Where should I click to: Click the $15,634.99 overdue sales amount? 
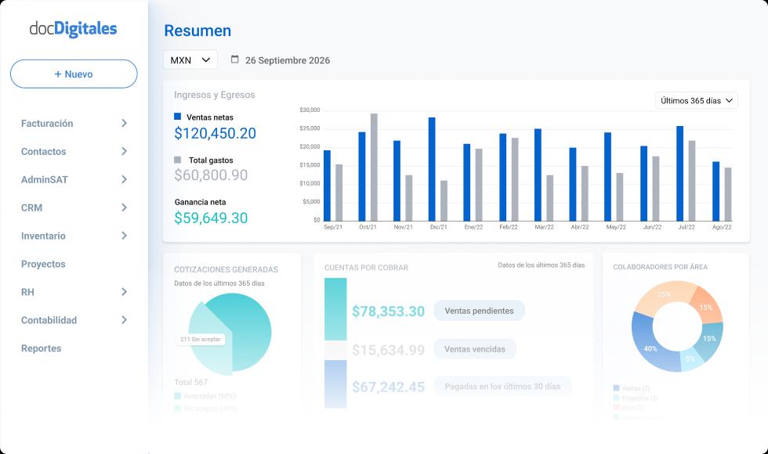[389, 350]
